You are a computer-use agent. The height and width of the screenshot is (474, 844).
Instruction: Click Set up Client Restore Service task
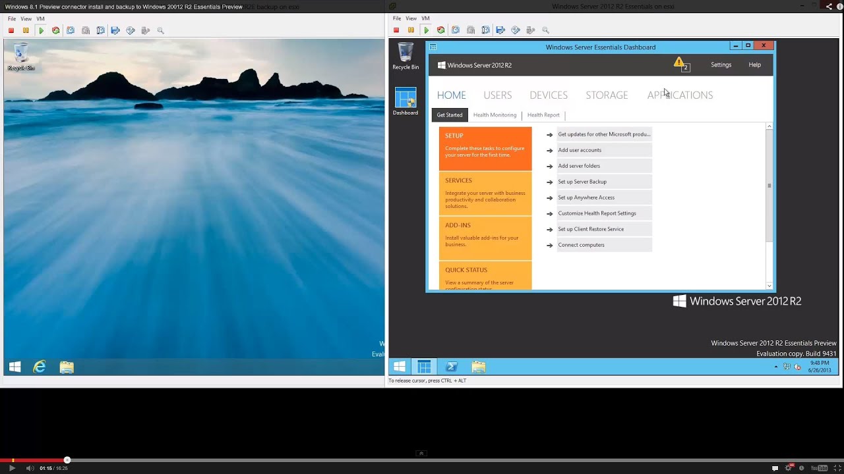click(x=604, y=229)
